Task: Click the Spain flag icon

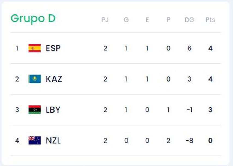Action: pos(35,48)
